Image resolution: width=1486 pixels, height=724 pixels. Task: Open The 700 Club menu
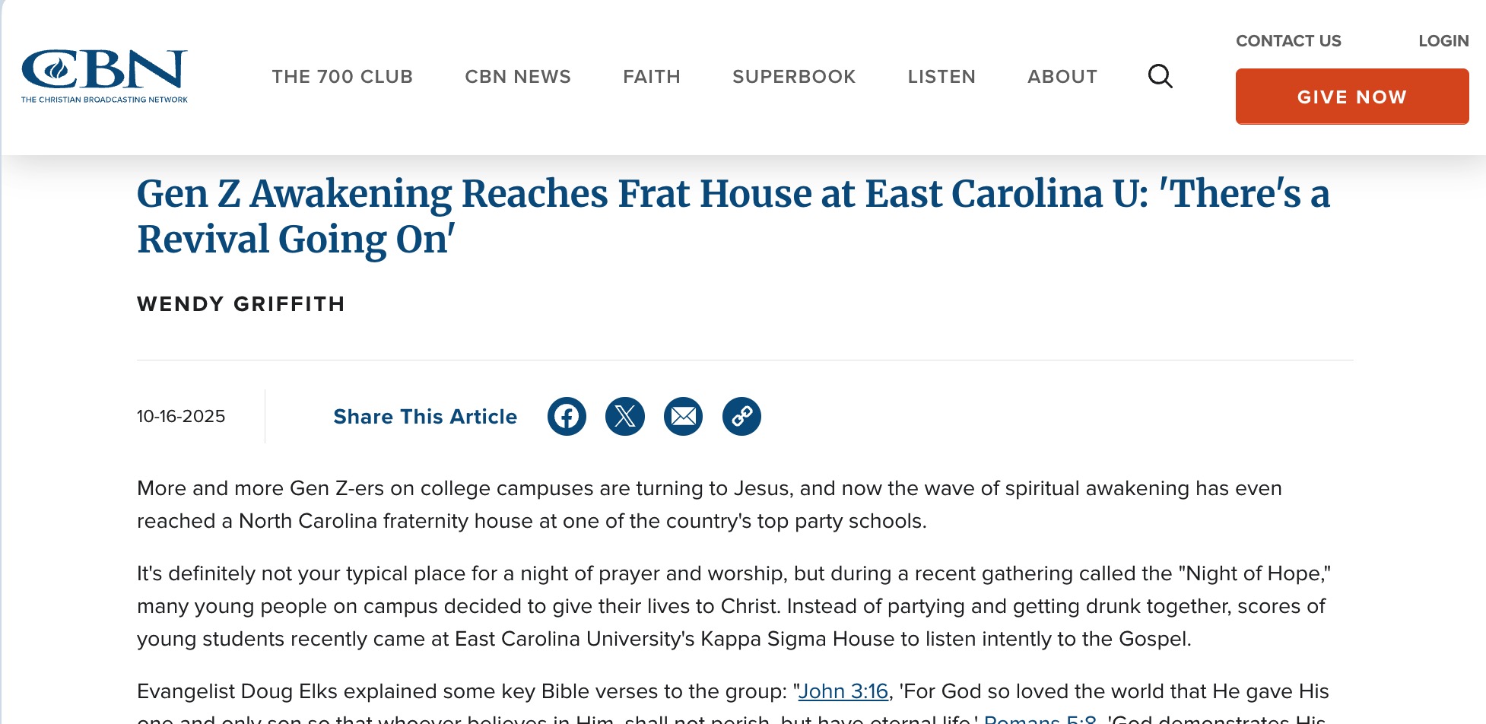click(x=342, y=77)
